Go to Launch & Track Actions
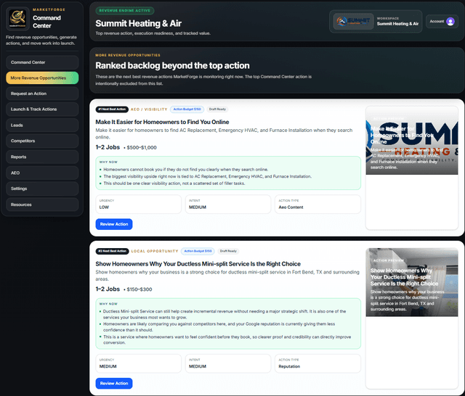The image size is (465, 396). click(x=42, y=110)
